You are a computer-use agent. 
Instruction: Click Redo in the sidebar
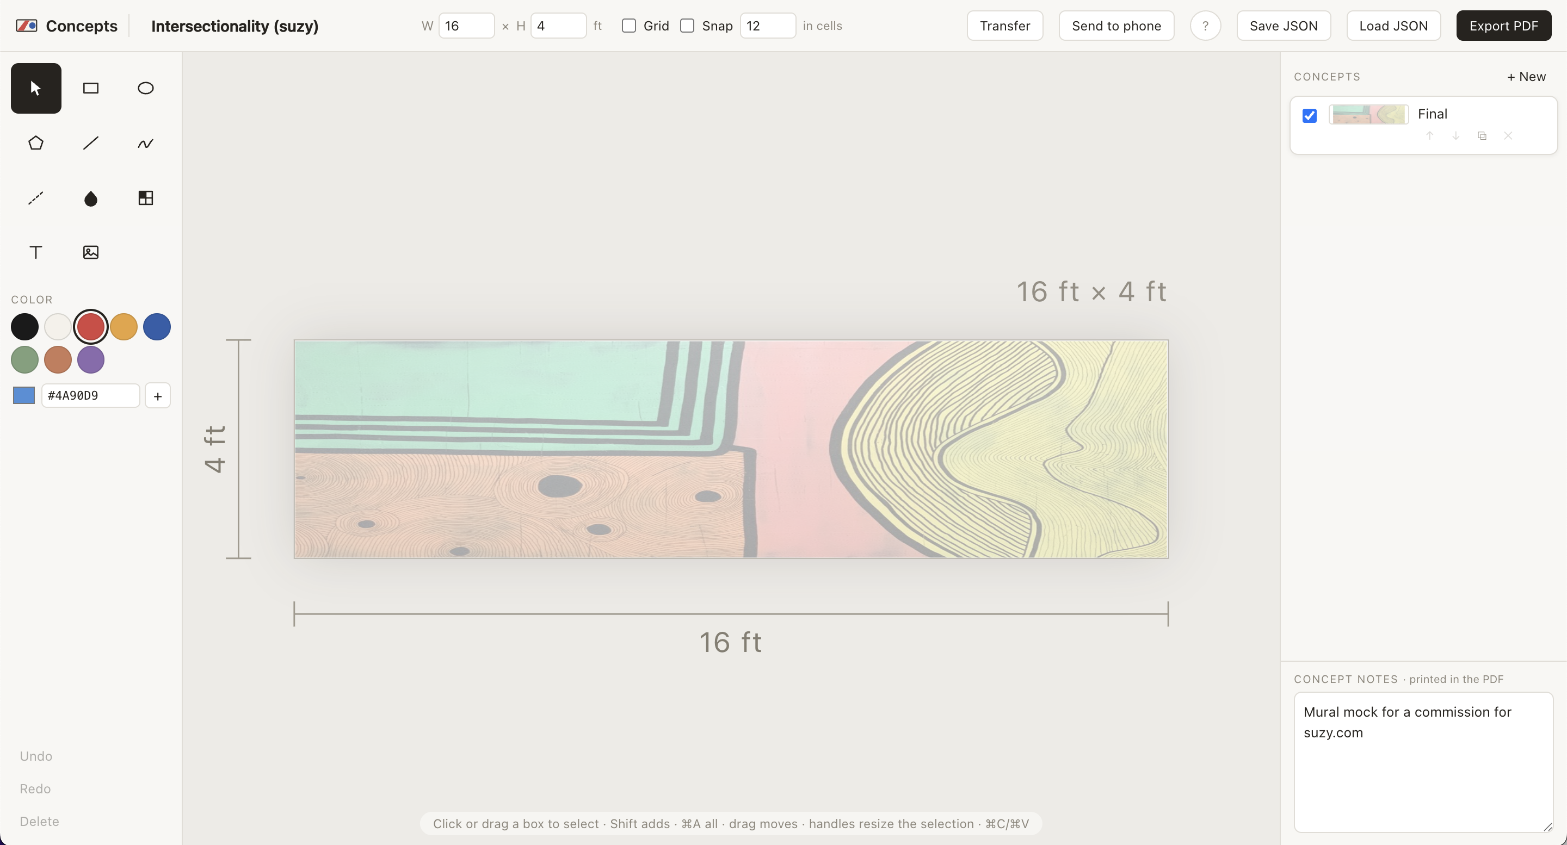pyautogui.click(x=35, y=789)
